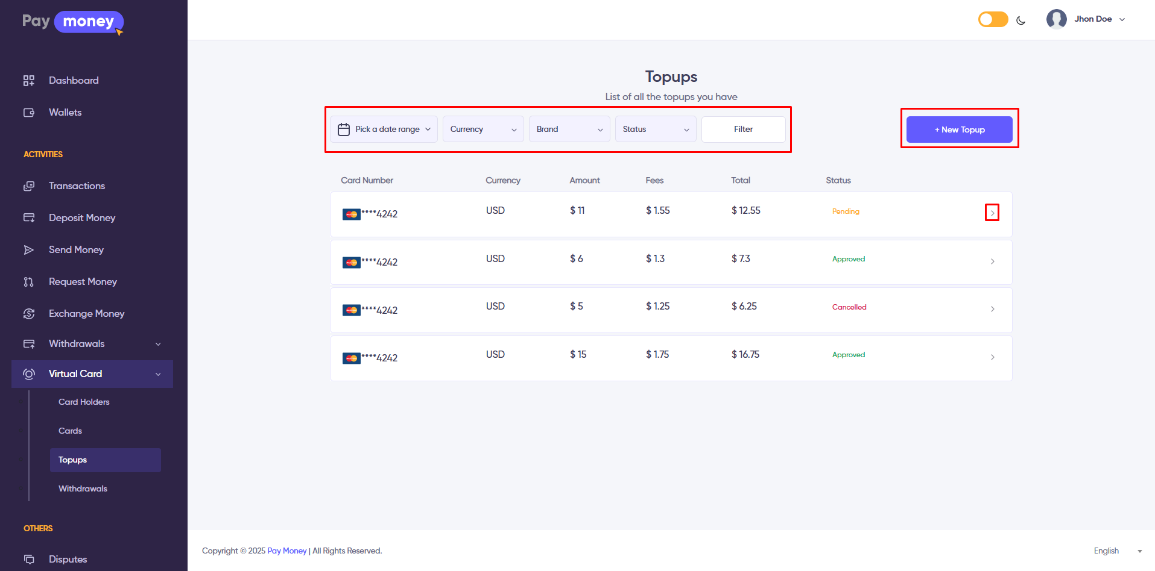Screen dimensions: 1155x571
Task: Click the Send Money paper plane icon
Action: pyautogui.click(x=28, y=250)
